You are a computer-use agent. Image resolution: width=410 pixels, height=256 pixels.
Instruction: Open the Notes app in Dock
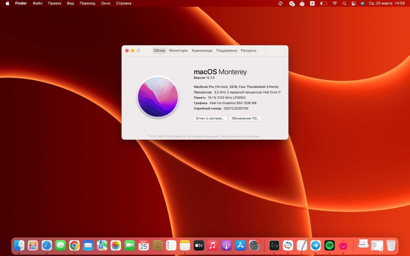[x=185, y=245]
